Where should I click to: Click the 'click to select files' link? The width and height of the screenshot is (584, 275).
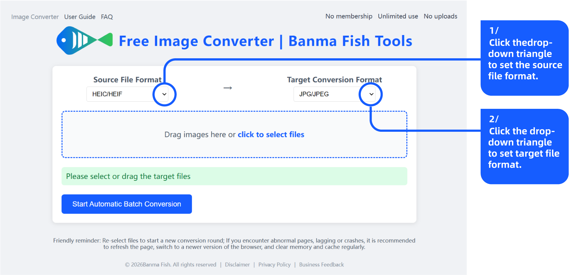coord(271,135)
